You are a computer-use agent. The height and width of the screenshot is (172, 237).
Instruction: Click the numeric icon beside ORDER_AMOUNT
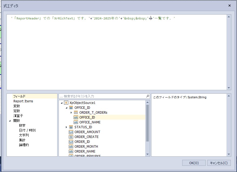click(71, 132)
